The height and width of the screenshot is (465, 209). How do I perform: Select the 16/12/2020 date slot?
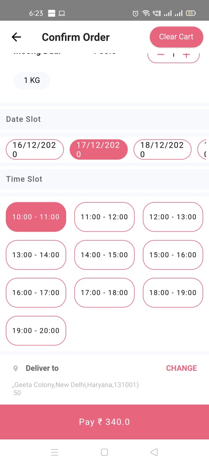[x=35, y=150]
